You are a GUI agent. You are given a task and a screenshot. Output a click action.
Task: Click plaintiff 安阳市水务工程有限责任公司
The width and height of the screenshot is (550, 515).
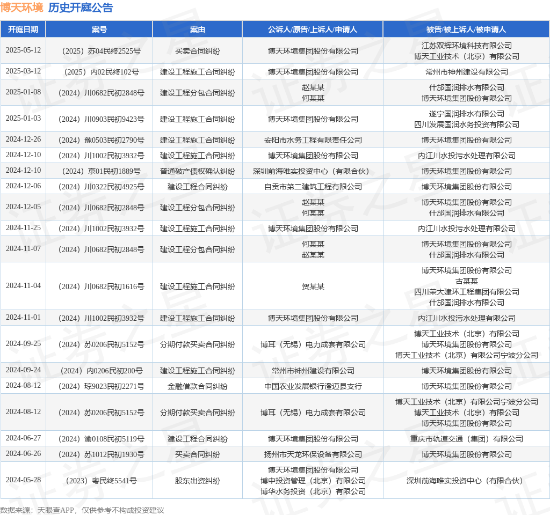coord(313,140)
